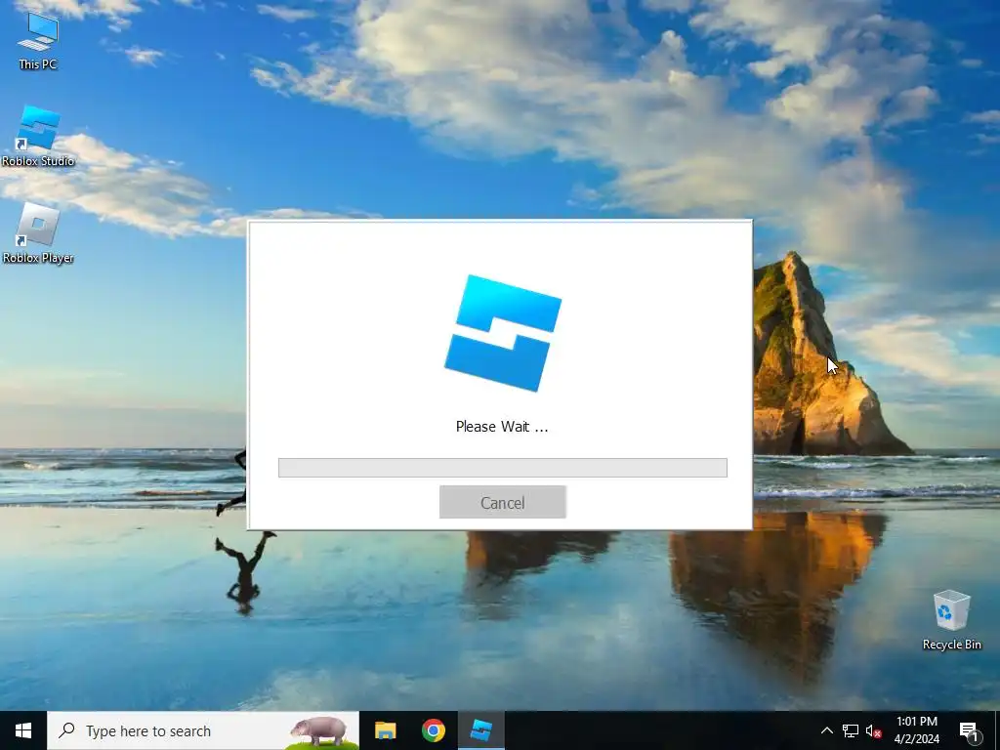This screenshot has height=750, width=1000.
Task: Launch Google Chrome from the taskbar
Action: click(433, 730)
